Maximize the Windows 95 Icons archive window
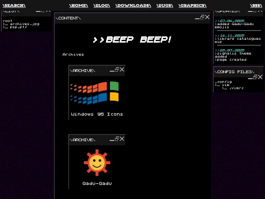 point(117,70)
